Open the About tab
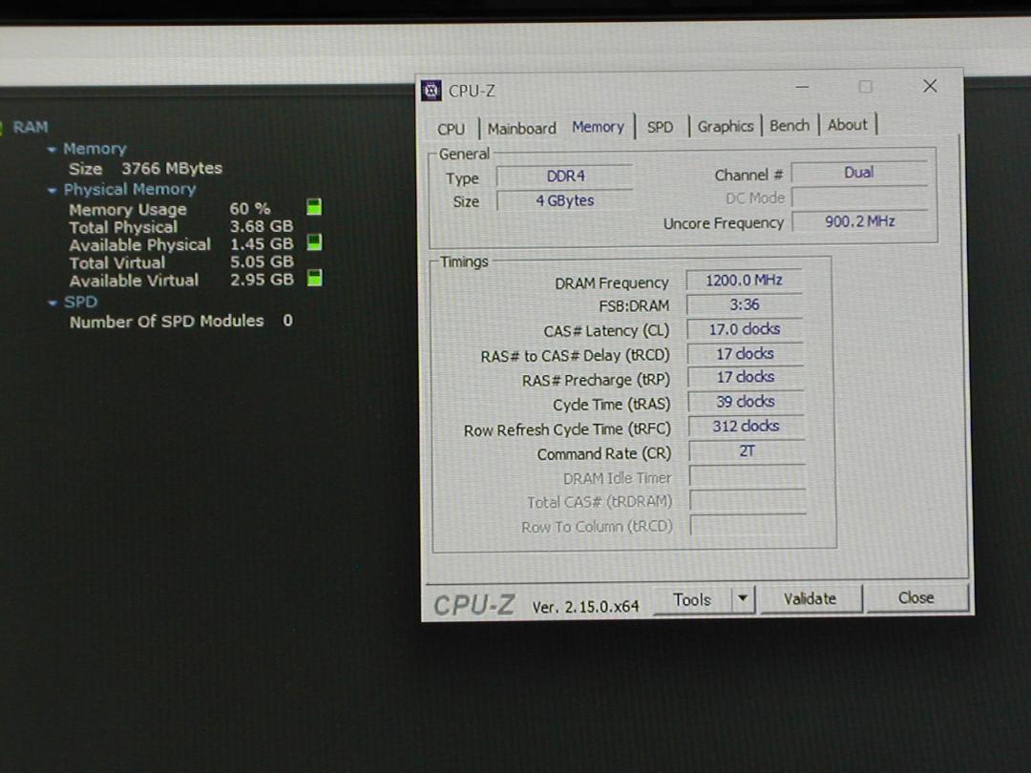This screenshot has height=773, width=1031. (x=848, y=124)
